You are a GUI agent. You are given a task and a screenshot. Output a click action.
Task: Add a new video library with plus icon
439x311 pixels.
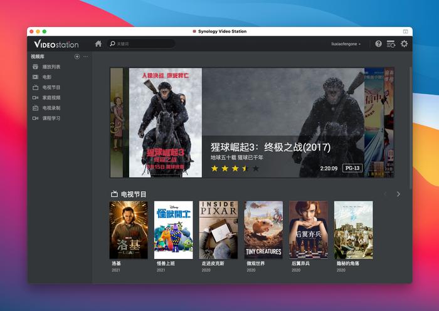77,56
